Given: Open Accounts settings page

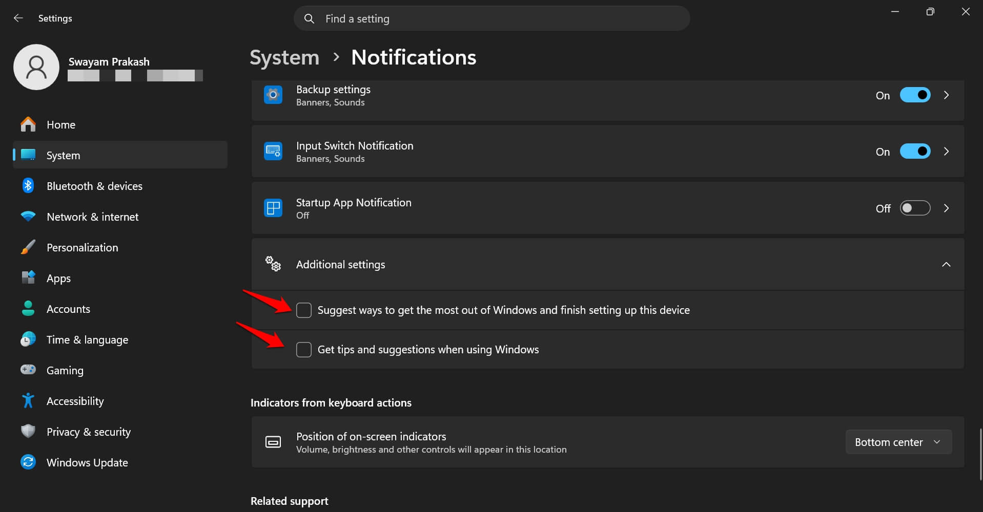Looking at the screenshot, I should pos(120,308).
